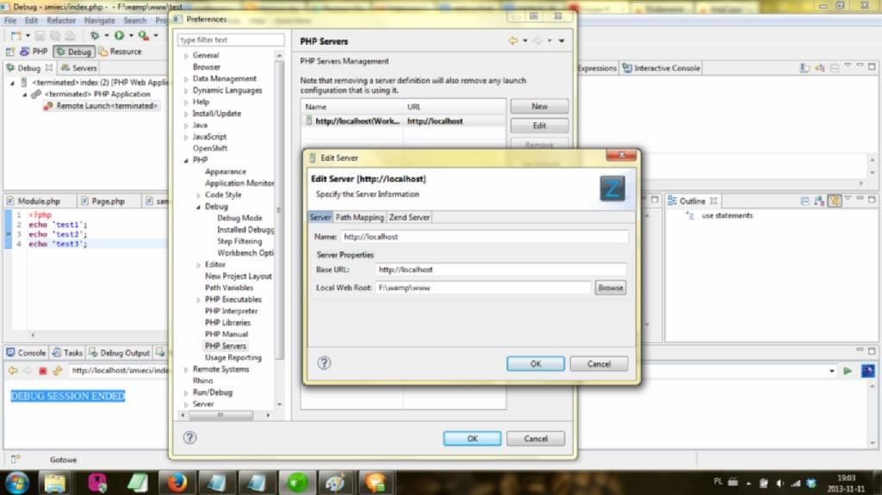This screenshot has height=495, width=882.
Task: Click the preferences tree horizontal scrollbar
Action: tap(221, 415)
